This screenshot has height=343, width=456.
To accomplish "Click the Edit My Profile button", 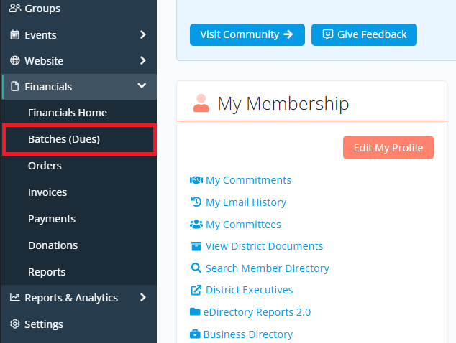I will [x=388, y=147].
